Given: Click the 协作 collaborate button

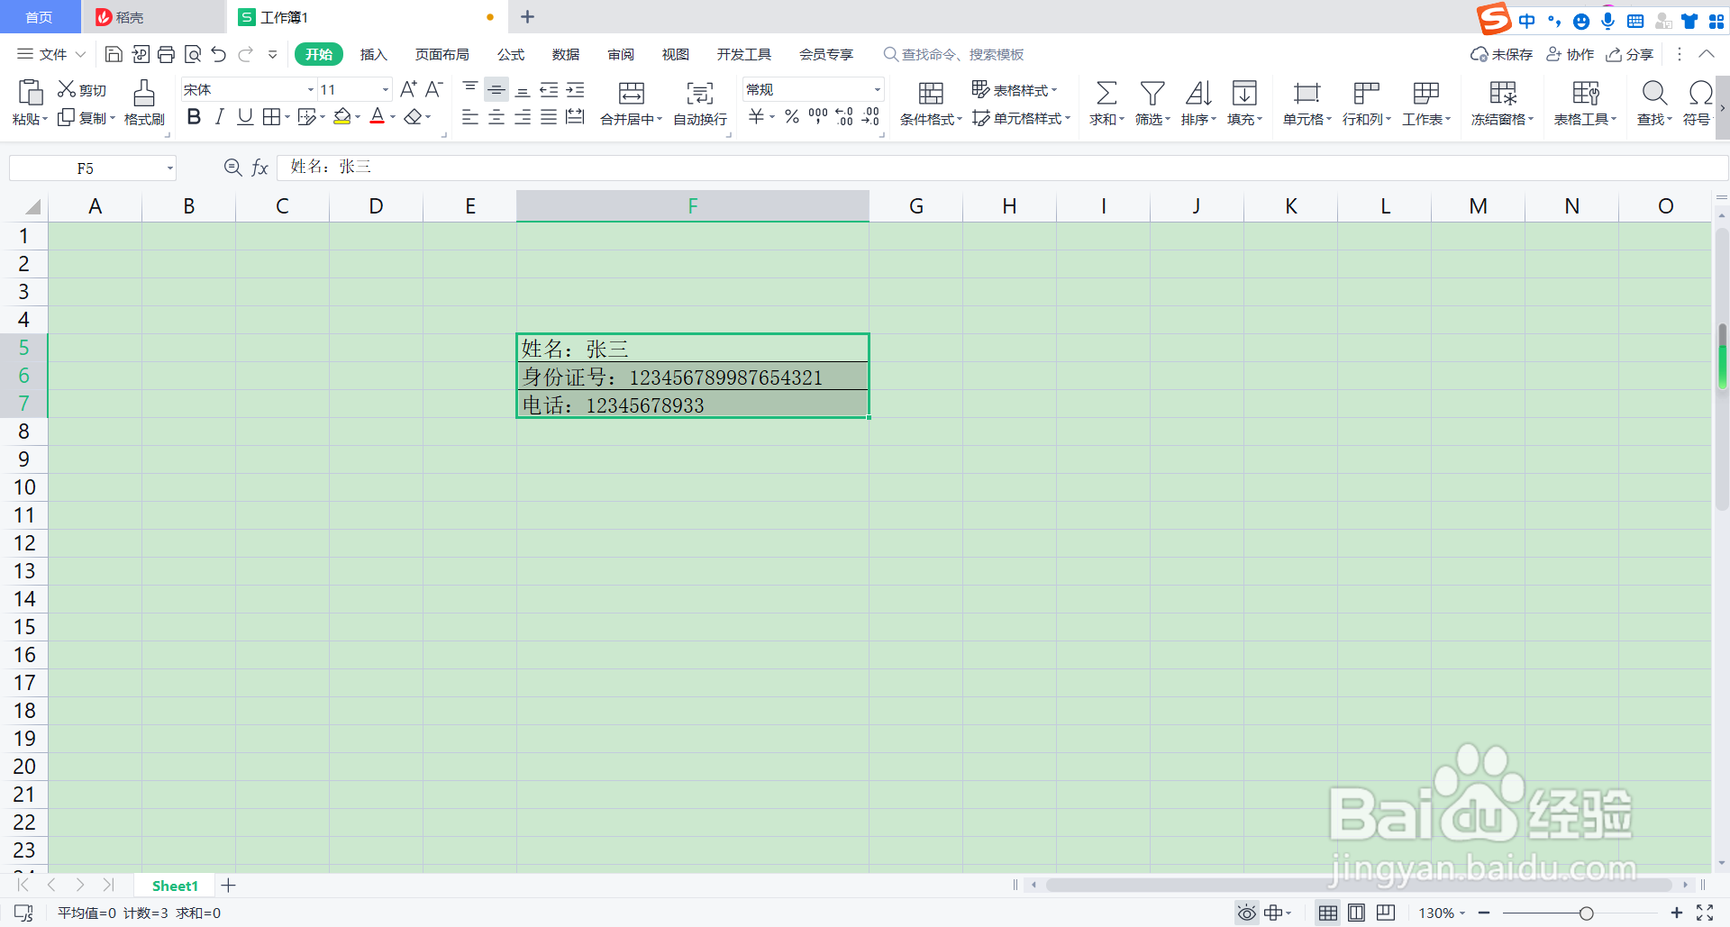Looking at the screenshot, I should (x=1571, y=54).
